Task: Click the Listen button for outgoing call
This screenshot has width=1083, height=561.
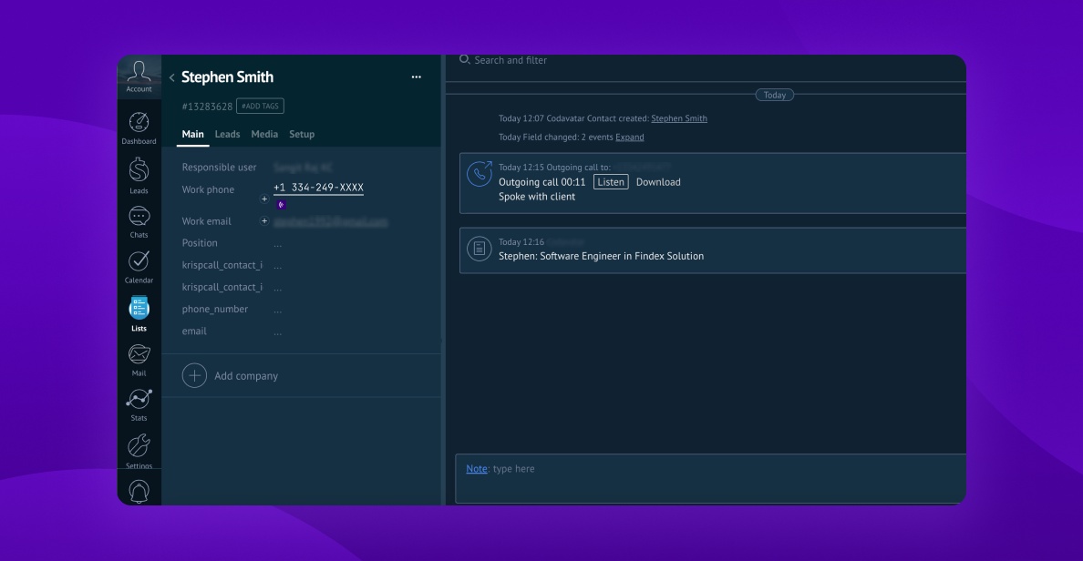Action: click(611, 182)
